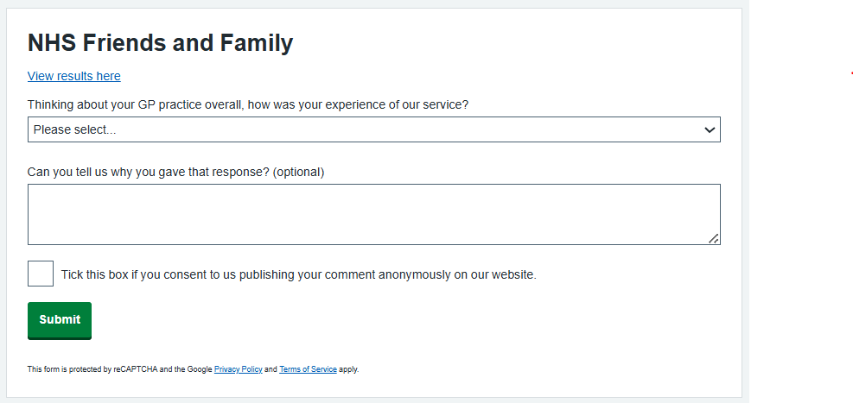Open the 'View results here' link
Screen dimensions: 853x403
[x=74, y=76]
